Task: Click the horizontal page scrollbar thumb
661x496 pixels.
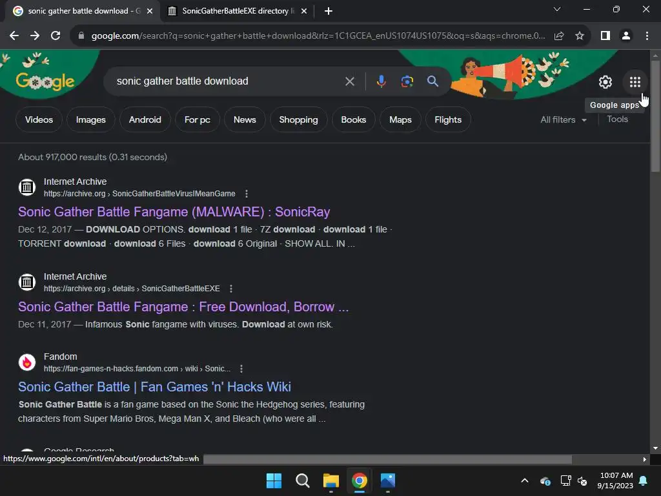Action: click(x=387, y=459)
